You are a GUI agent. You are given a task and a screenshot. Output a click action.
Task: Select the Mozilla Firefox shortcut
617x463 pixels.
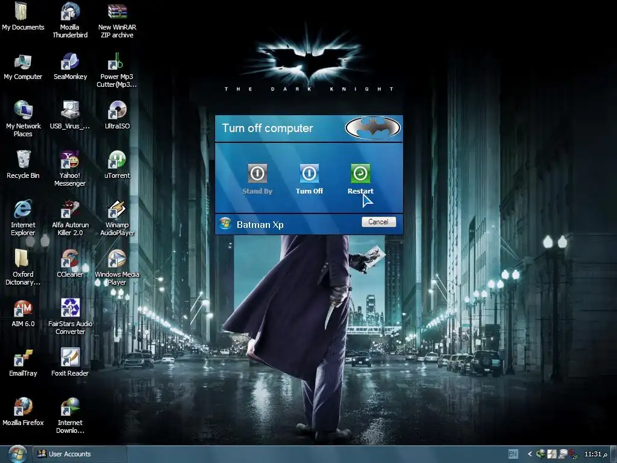point(23,412)
